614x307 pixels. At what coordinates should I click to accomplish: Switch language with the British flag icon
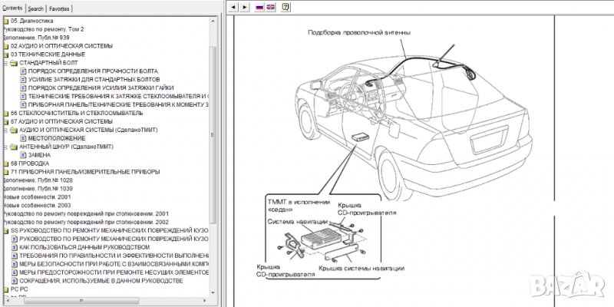[272, 7]
